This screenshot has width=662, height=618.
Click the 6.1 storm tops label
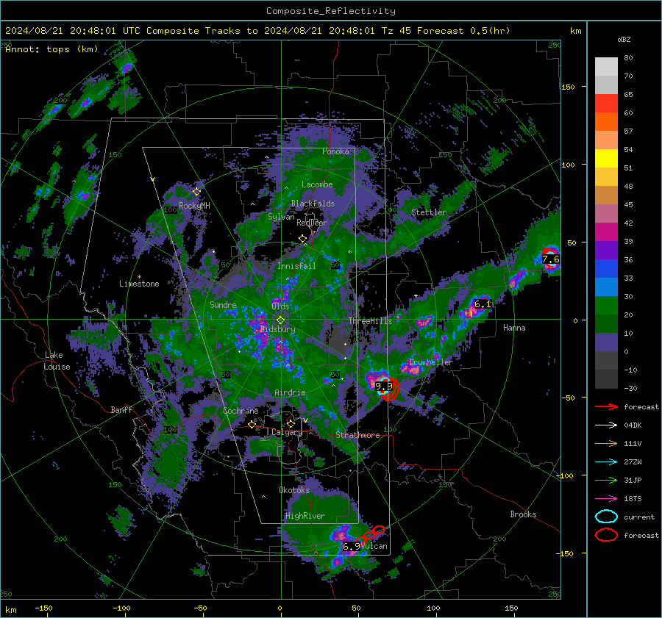(x=483, y=303)
